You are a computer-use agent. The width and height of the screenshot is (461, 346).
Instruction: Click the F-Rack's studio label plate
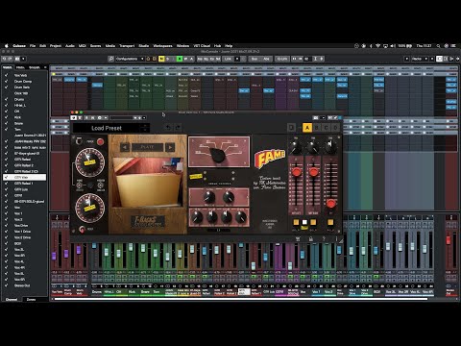point(148,222)
